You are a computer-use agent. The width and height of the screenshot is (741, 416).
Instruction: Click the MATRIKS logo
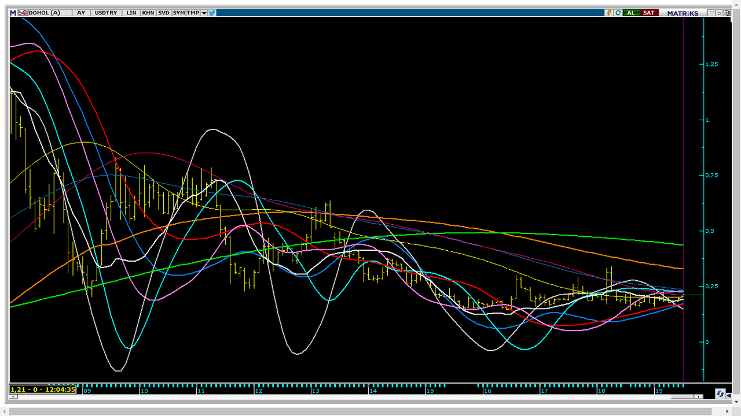(x=683, y=13)
